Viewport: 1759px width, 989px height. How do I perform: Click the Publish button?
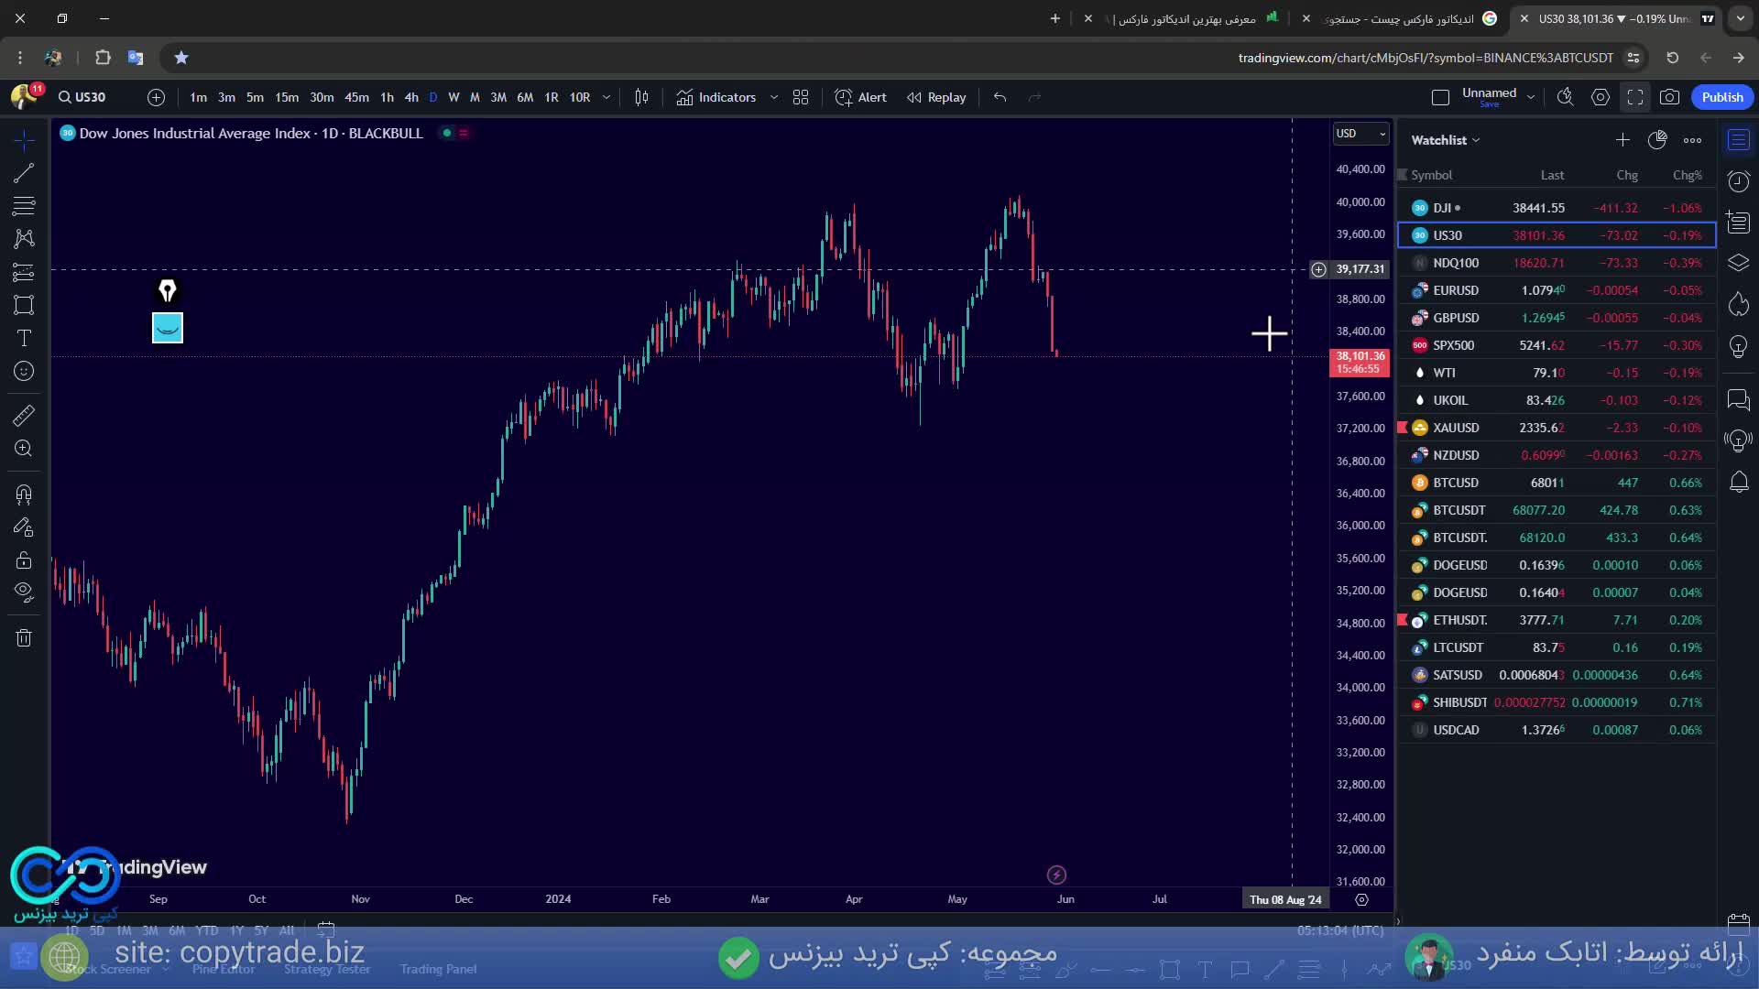pyautogui.click(x=1721, y=97)
